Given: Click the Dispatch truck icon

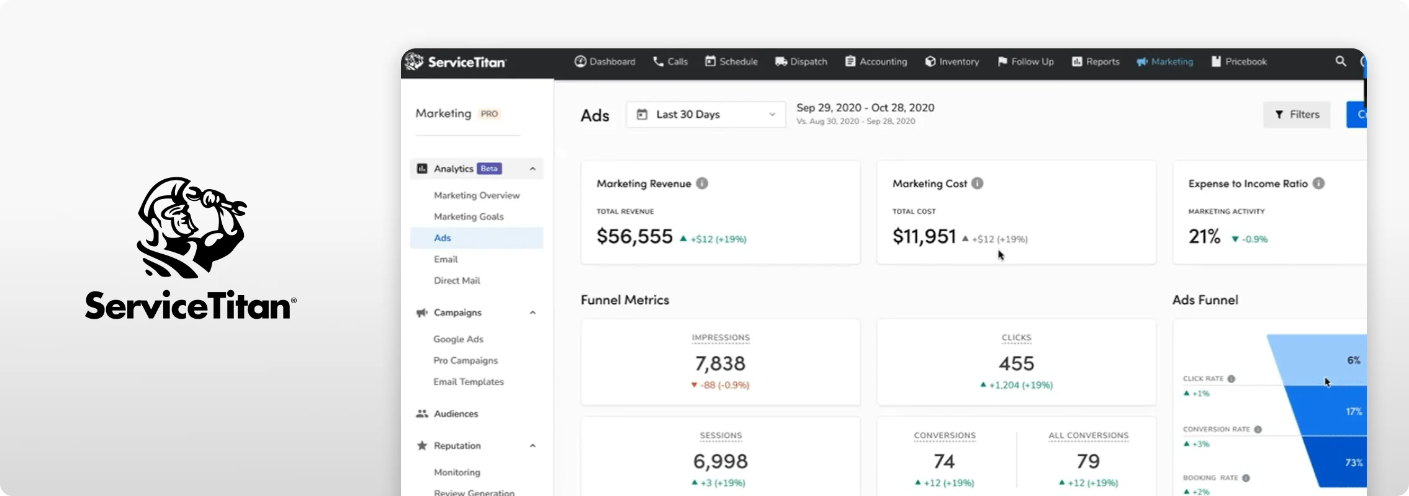Looking at the screenshot, I should (x=781, y=61).
